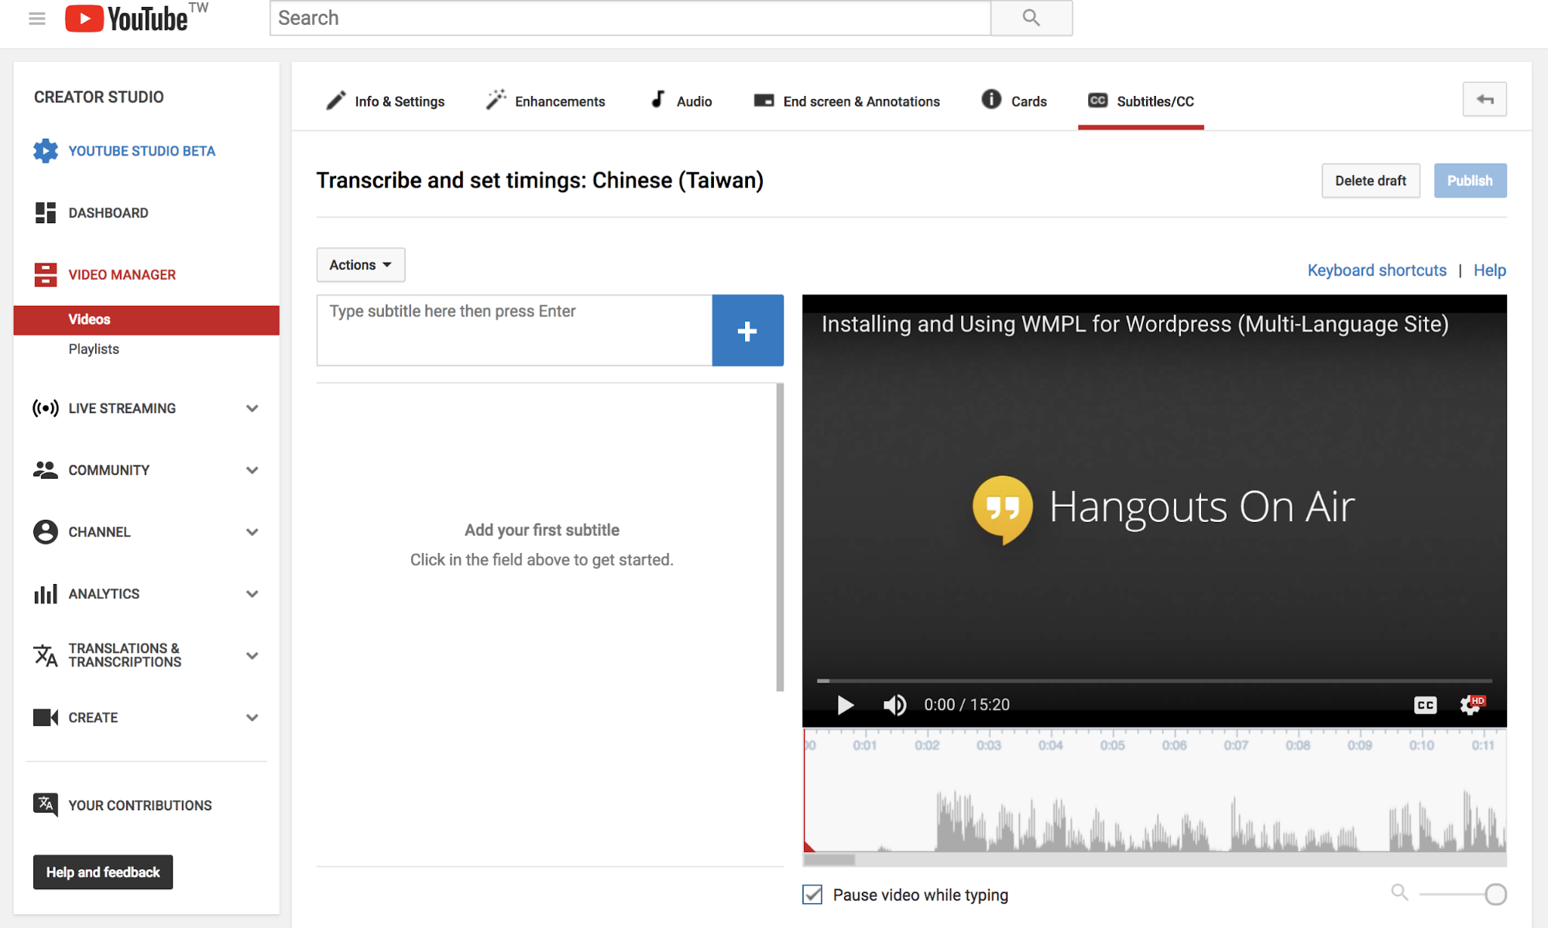Click the Create camera icon

click(46, 717)
